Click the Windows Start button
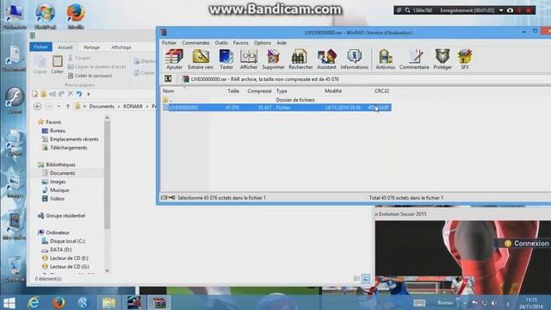 click(9, 302)
